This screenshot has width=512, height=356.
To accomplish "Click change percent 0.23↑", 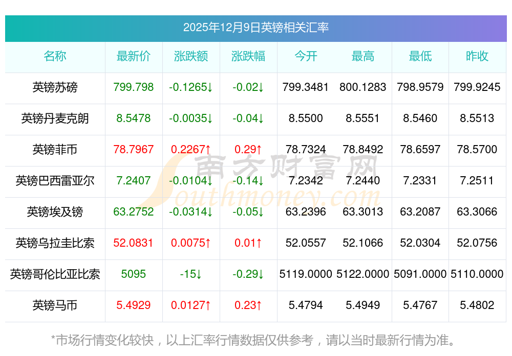I will (248, 305).
